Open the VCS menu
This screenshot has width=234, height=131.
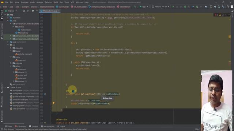(72, 2)
